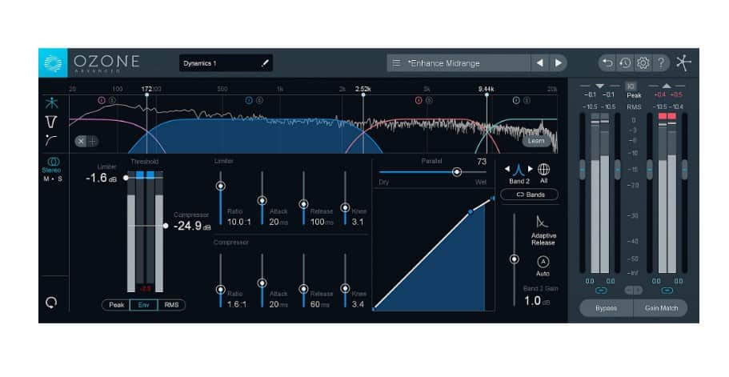Switch to M • S channel mode
Image resolution: width=729 pixels, height=377 pixels.
pos(53,179)
